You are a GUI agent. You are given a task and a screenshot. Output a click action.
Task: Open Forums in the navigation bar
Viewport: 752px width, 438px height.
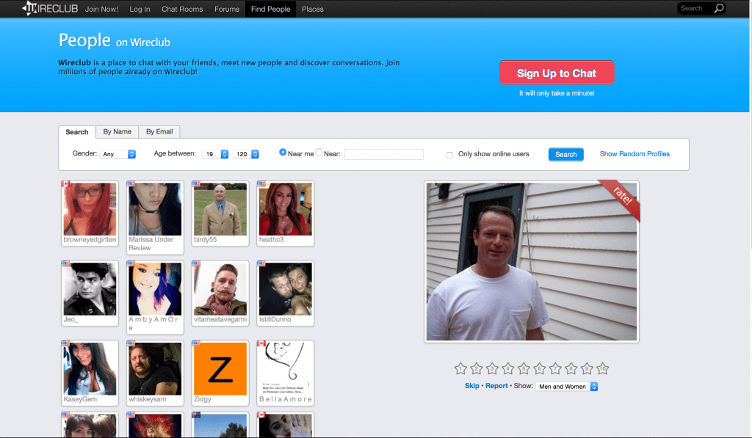coord(227,9)
